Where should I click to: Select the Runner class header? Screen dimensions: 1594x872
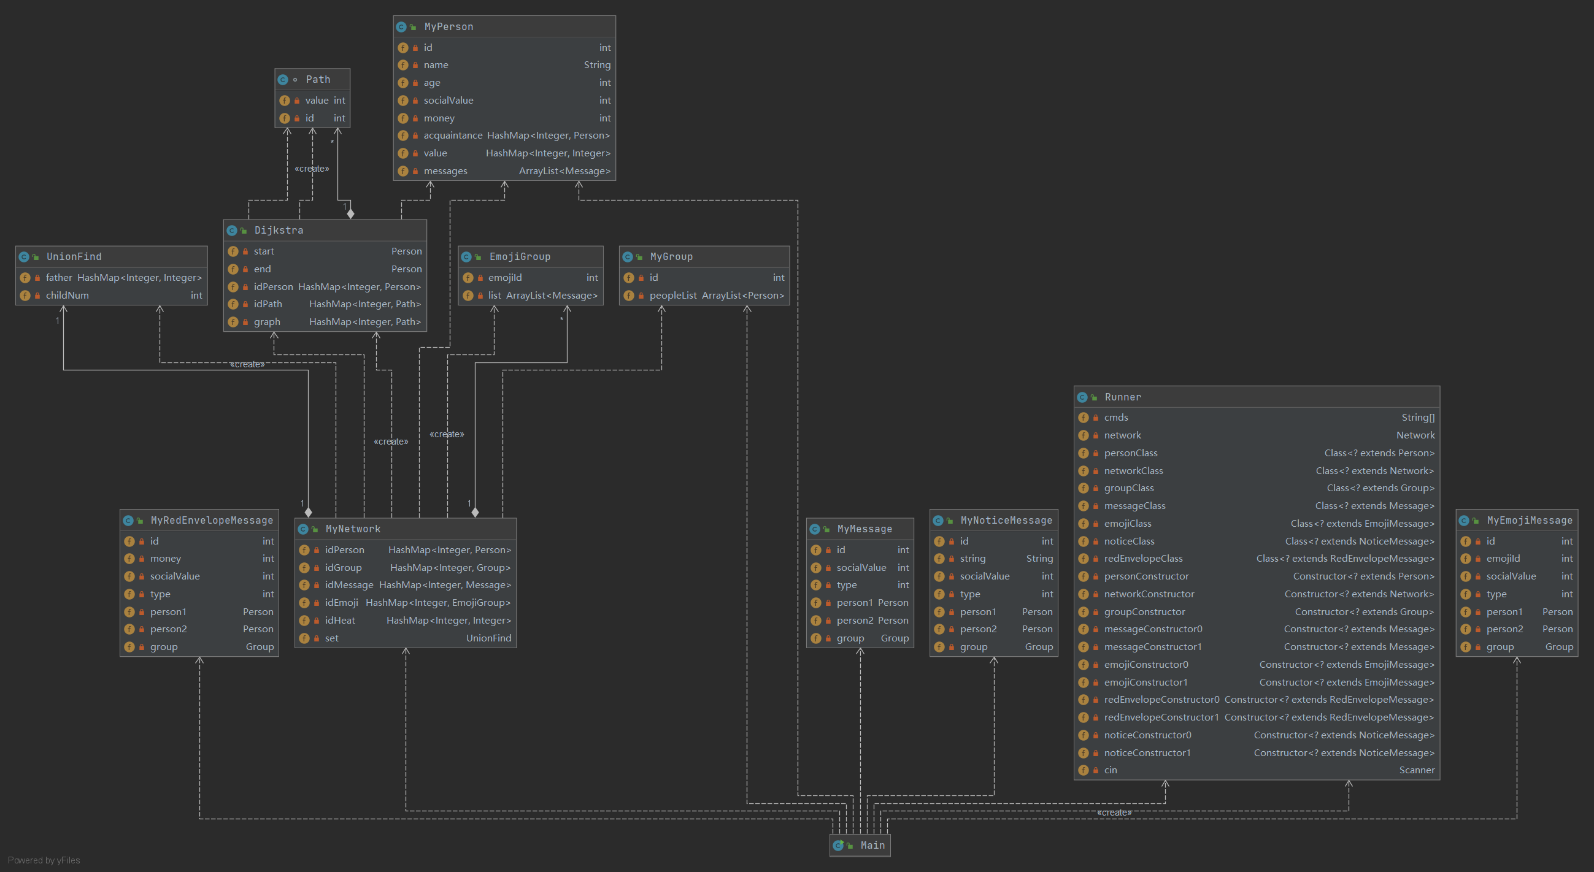1257,397
